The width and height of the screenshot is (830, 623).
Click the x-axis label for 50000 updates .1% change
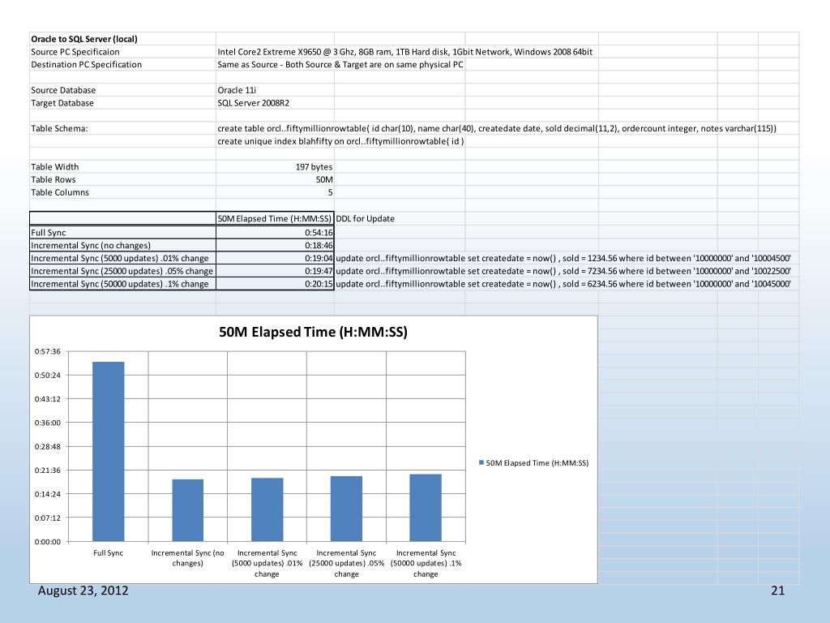426,563
